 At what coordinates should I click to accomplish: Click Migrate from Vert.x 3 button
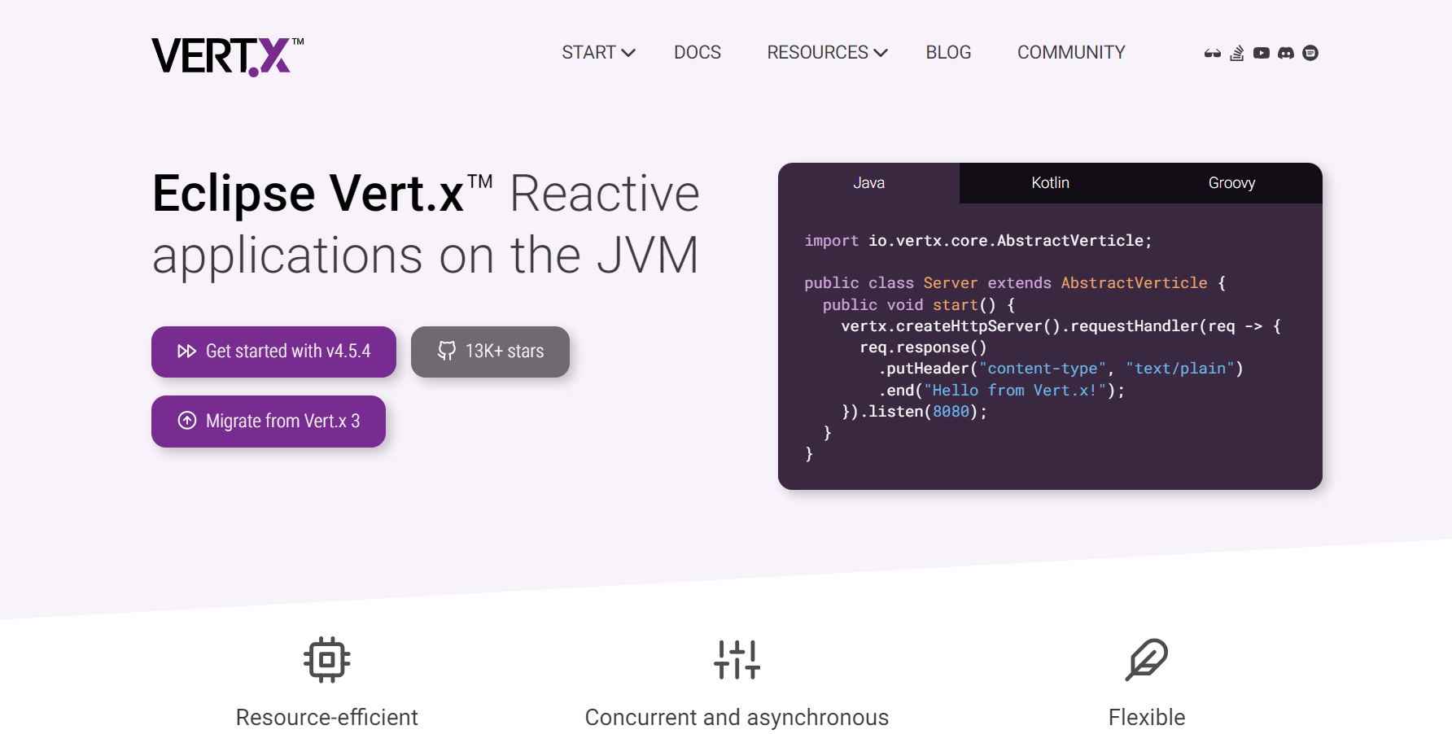click(269, 422)
